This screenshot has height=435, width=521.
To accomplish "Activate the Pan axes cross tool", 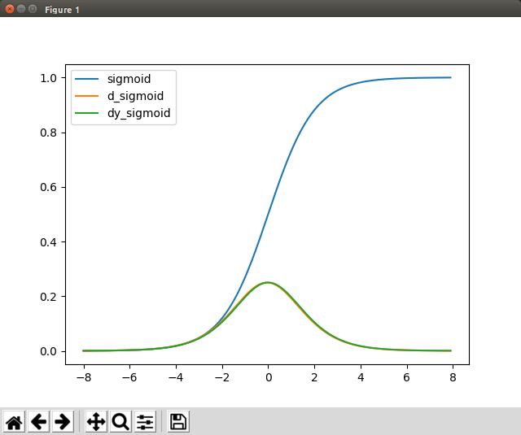I will coord(96,422).
